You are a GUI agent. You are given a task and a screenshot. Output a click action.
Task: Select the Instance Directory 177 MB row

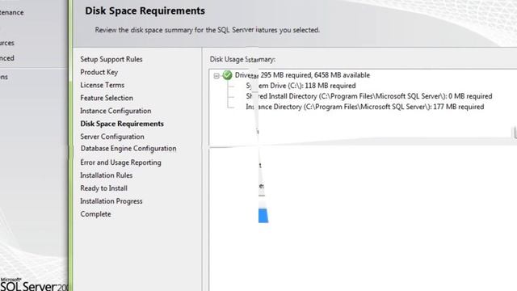pyautogui.click(x=365, y=107)
